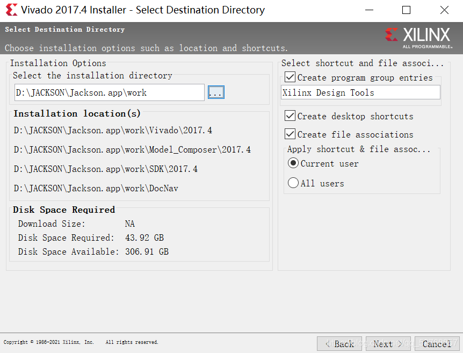Click the Download Size NA value
463x353 pixels.
pos(129,224)
